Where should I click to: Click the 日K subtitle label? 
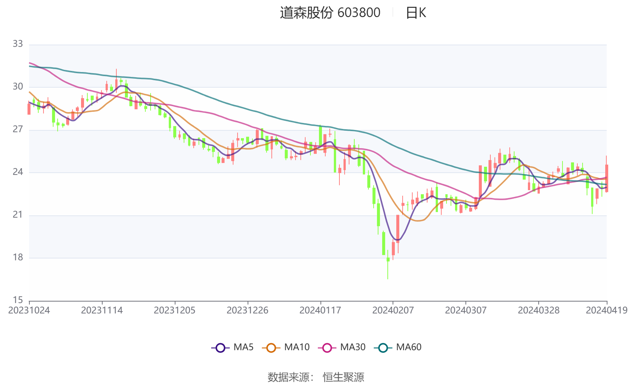pyautogui.click(x=416, y=13)
